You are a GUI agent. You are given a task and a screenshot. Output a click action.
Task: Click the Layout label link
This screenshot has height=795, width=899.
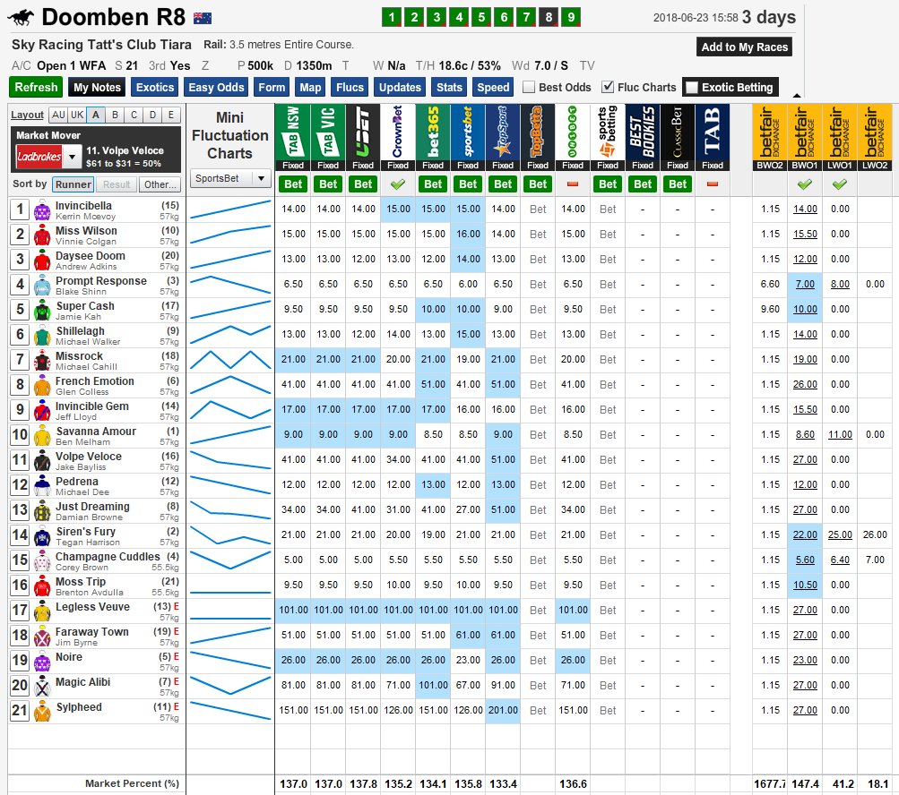pos(27,115)
